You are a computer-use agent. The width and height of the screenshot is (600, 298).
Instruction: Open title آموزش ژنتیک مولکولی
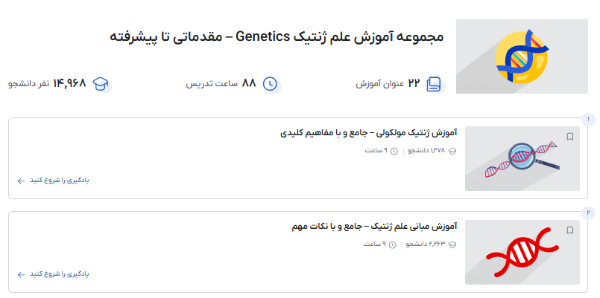[368, 133]
